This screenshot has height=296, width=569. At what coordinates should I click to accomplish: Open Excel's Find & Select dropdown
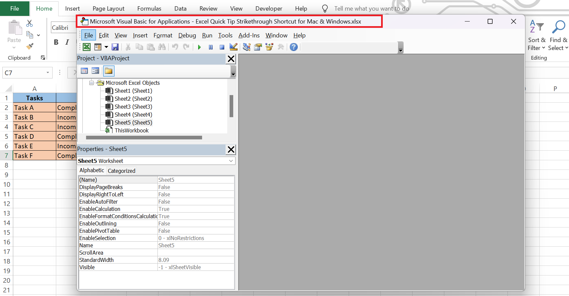558,36
